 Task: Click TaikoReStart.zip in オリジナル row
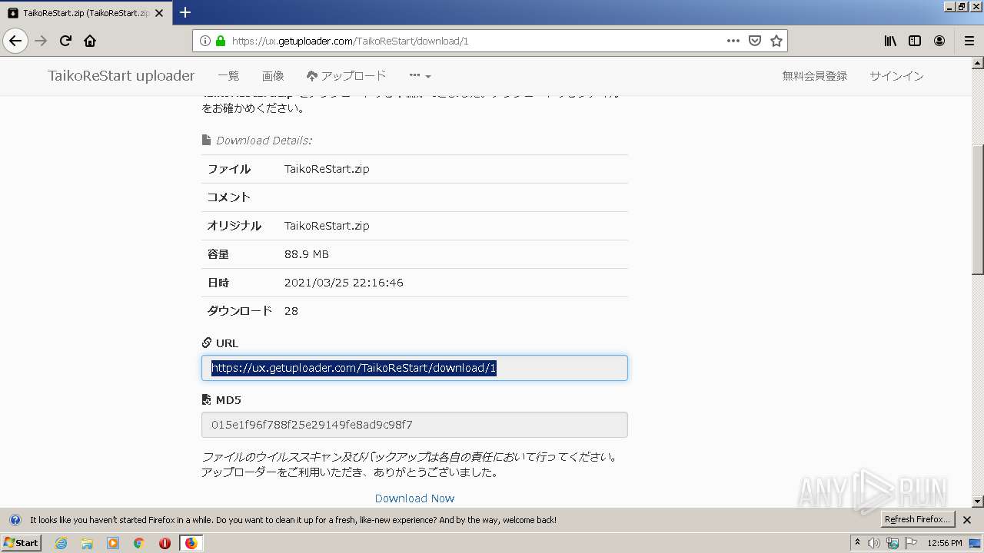[x=327, y=226]
